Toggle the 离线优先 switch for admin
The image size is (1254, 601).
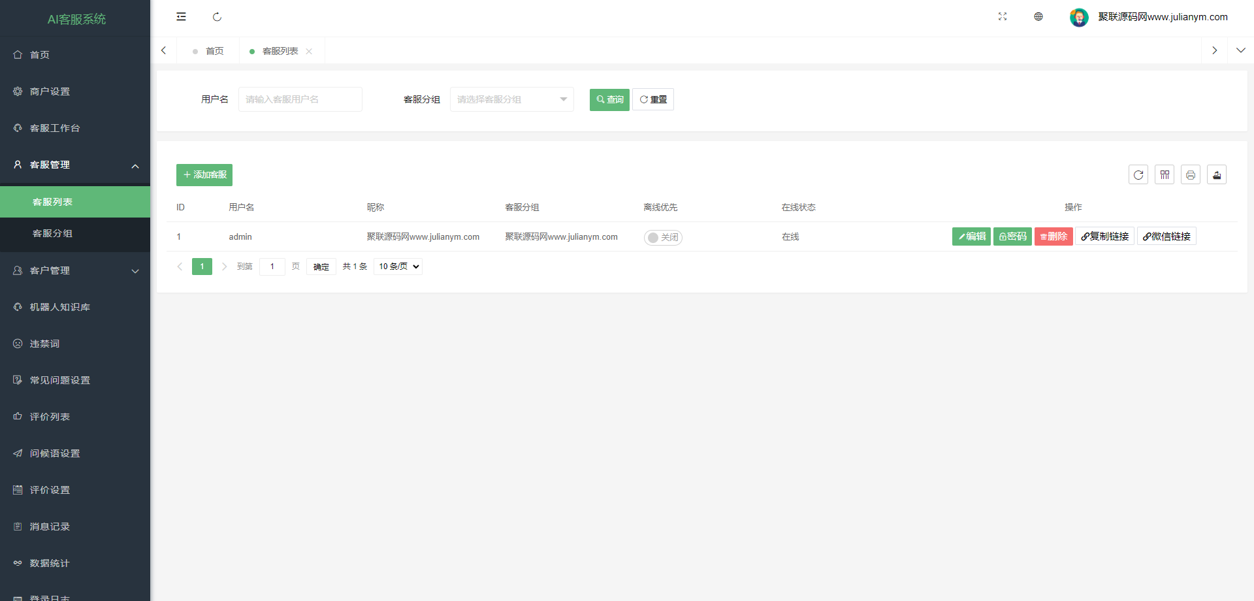click(663, 237)
